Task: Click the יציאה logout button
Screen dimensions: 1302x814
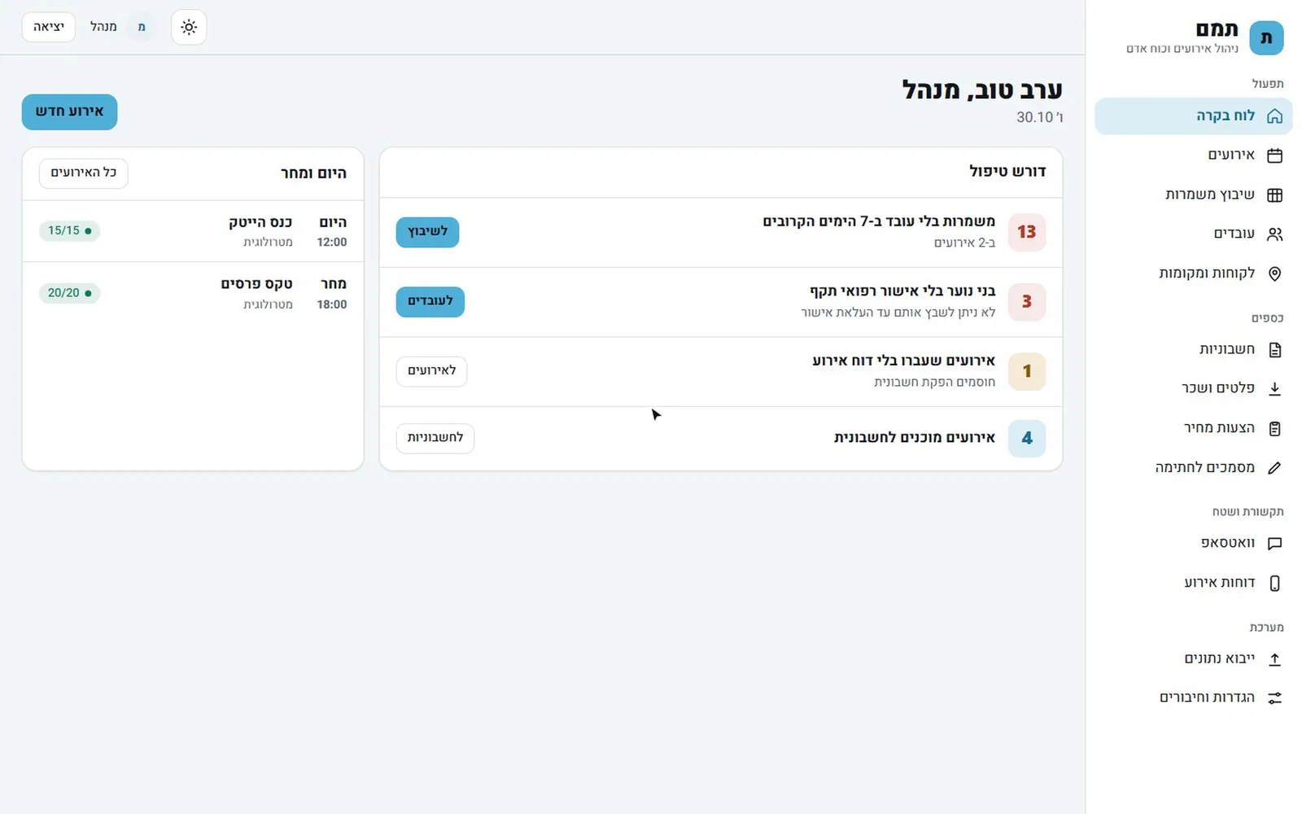Action: (49, 27)
